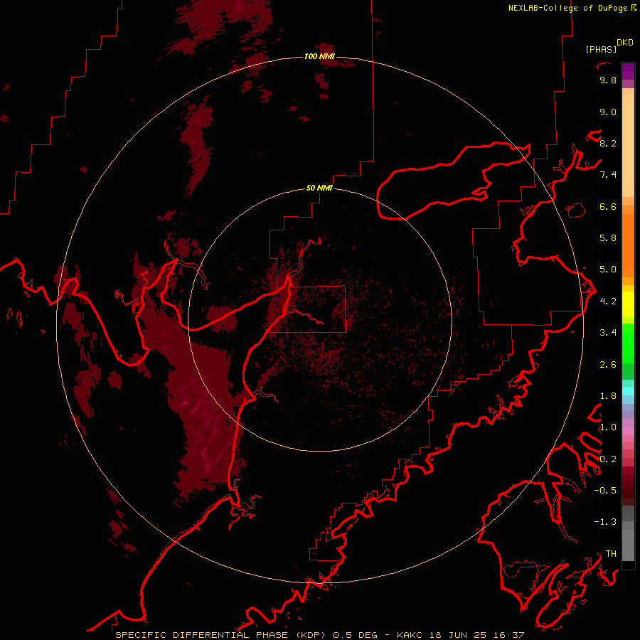Screen dimensions: 640x640
Task: Click the KAKC station identifier in caption
Action: [410, 635]
